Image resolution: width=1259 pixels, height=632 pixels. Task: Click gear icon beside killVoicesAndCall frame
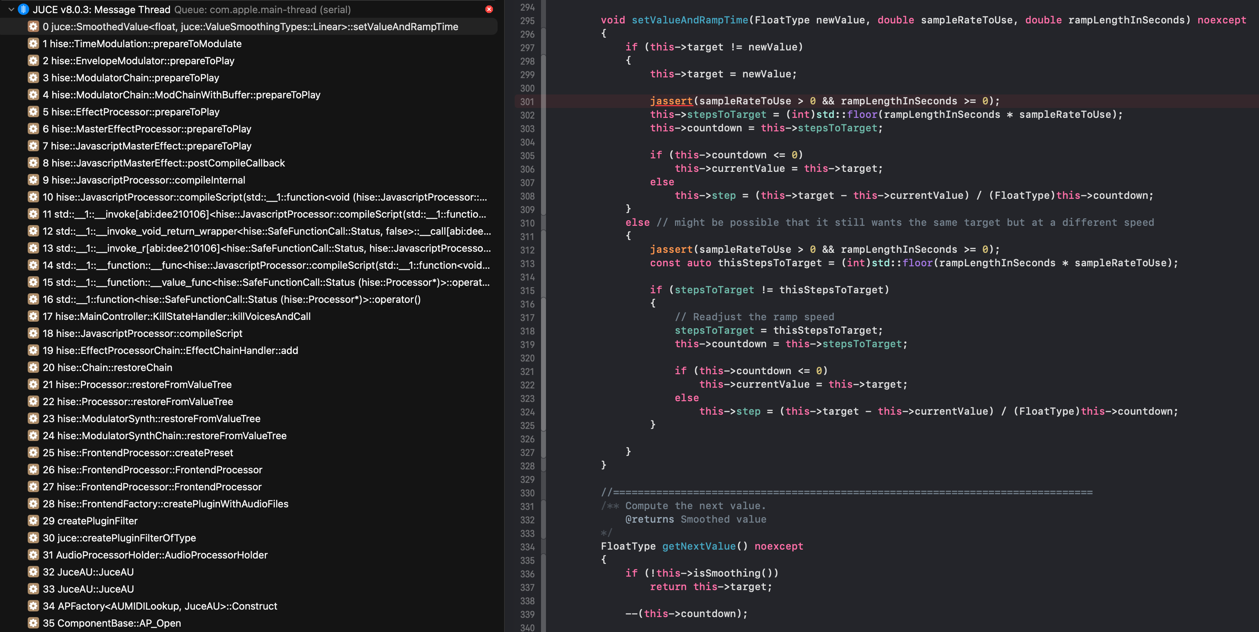[33, 316]
